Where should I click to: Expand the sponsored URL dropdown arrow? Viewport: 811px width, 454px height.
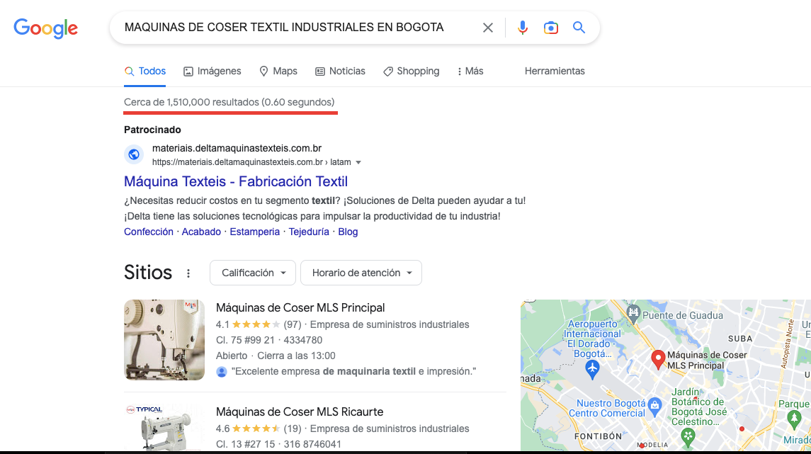coord(358,162)
